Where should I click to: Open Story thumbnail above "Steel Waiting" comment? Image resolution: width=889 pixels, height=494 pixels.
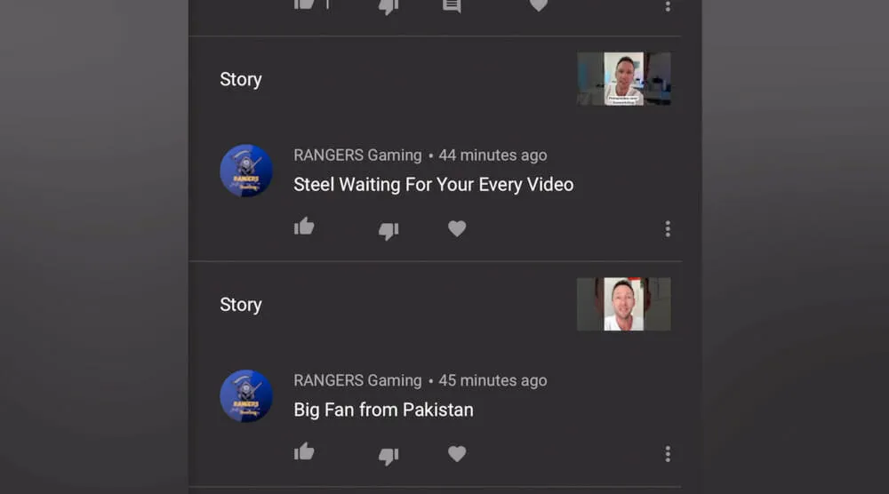(624, 79)
